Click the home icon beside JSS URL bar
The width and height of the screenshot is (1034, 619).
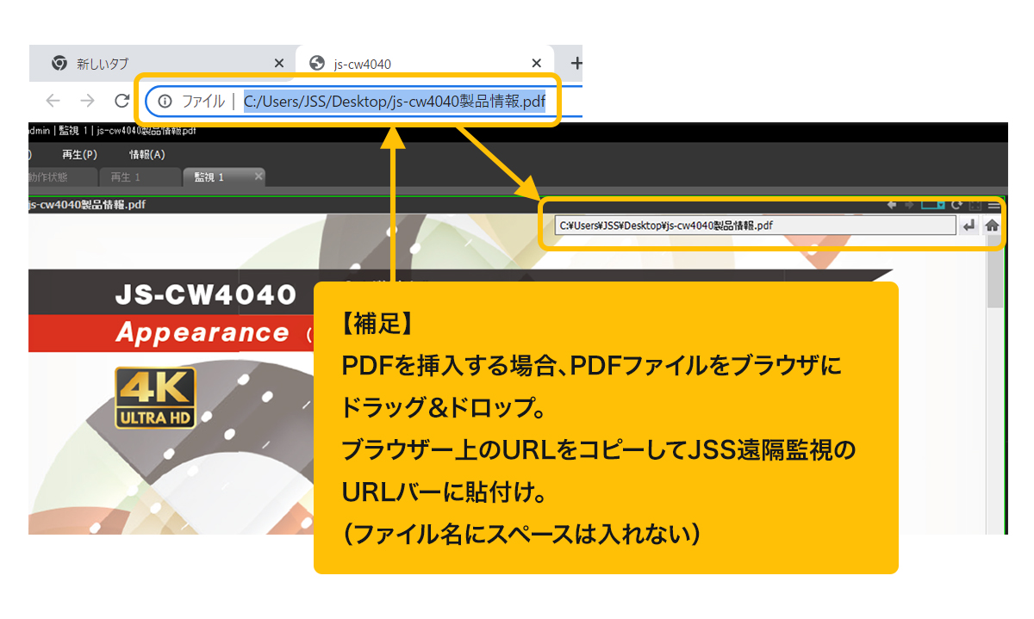click(992, 226)
